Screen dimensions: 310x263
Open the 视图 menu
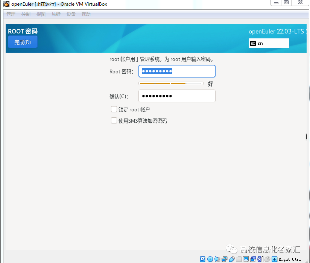click(41, 14)
